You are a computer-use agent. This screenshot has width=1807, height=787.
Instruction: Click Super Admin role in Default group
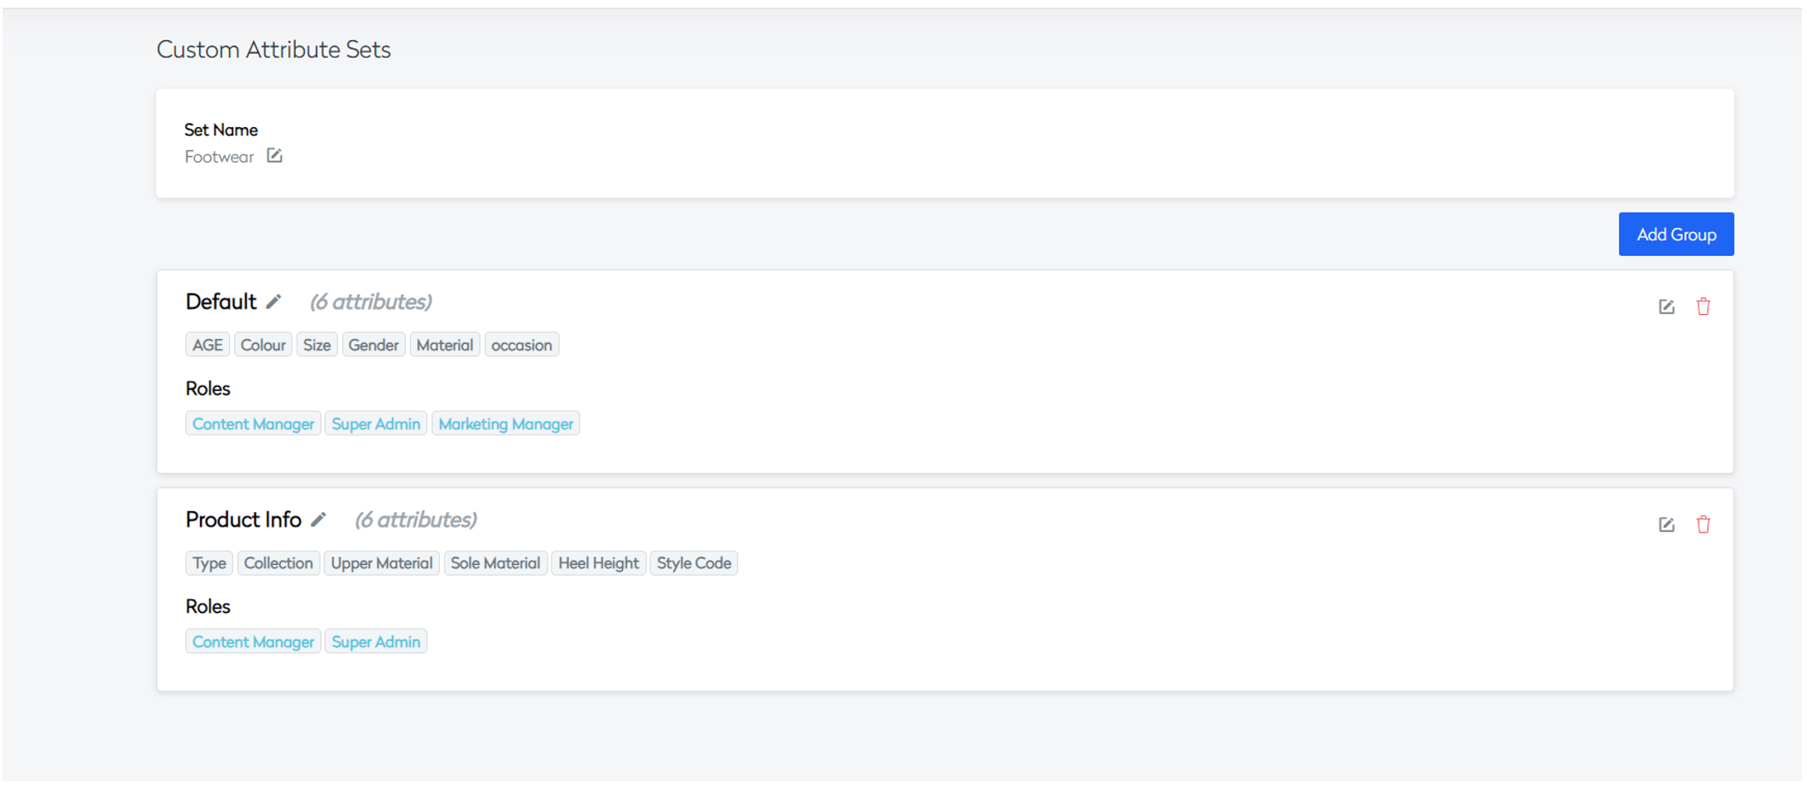(376, 423)
